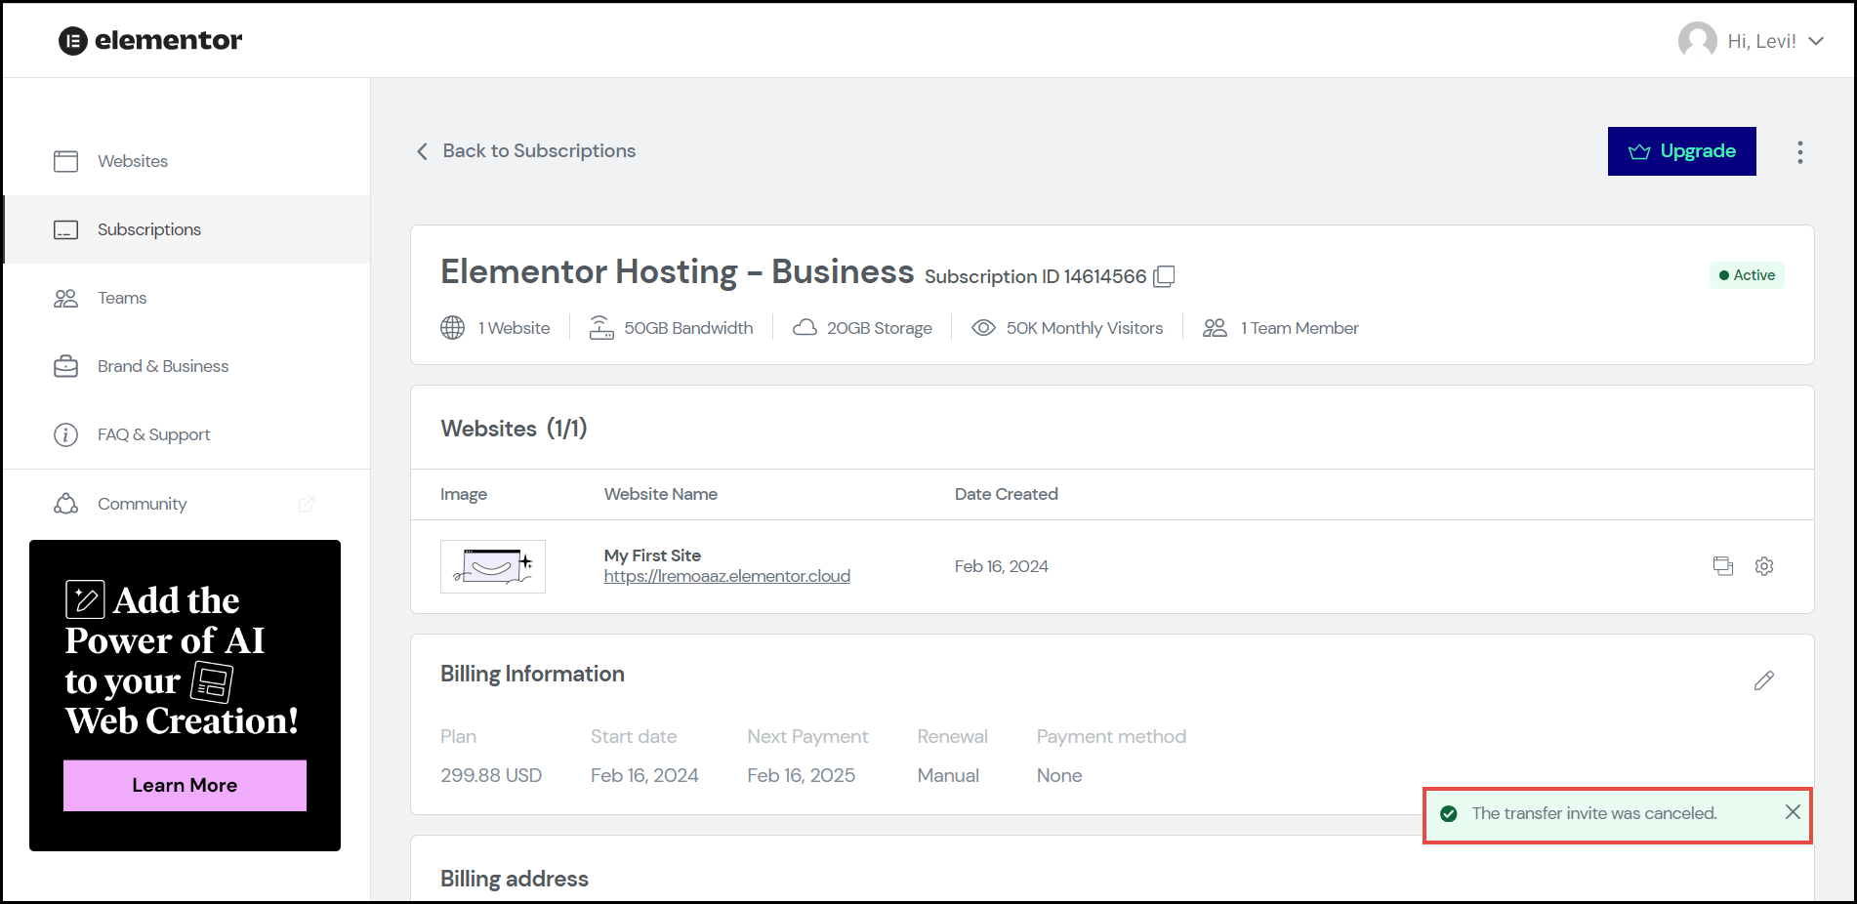Viewport: 1857px width, 904px height.
Task: Click the Website Name column header
Action: 661,494
